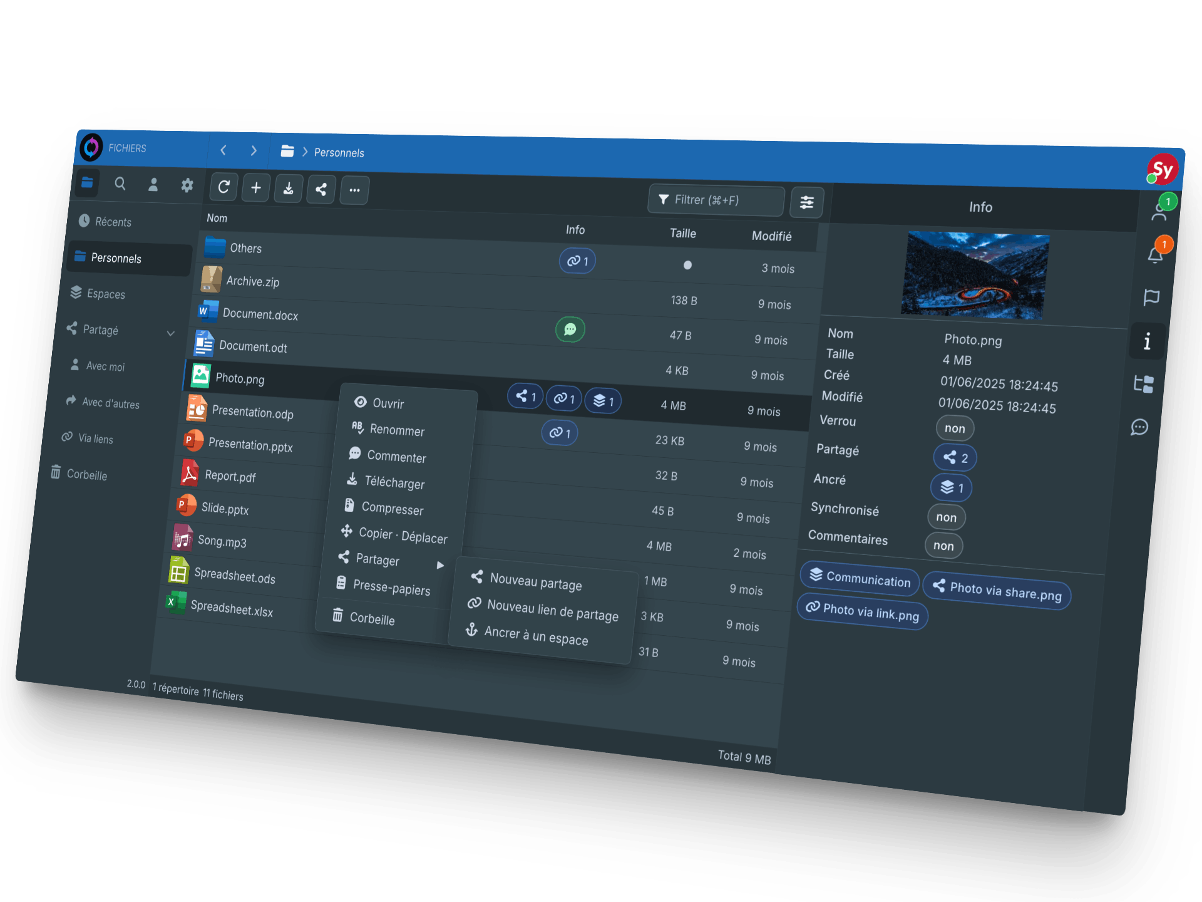Image resolution: width=1202 pixels, height=902 pixels.
Task: Choose Copier · Déplacer in context menu
Action: pos(394,535)
